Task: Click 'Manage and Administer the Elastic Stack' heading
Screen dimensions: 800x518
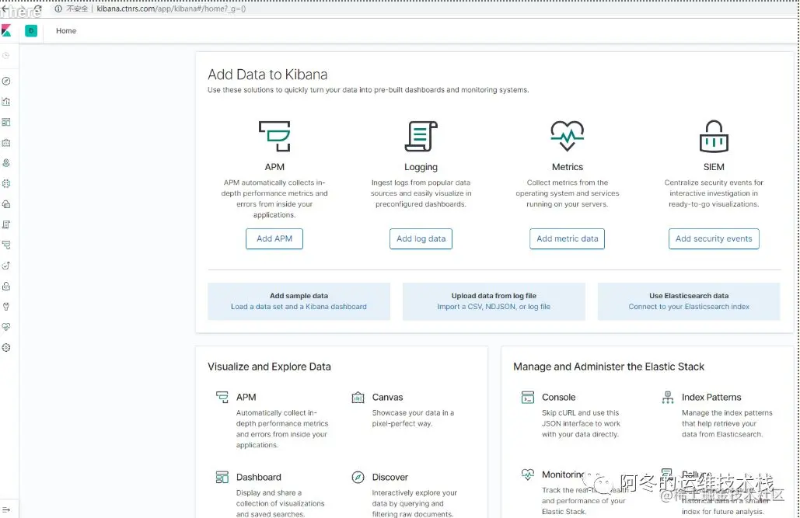Action: pyautogui.click(x=609, y=367)
